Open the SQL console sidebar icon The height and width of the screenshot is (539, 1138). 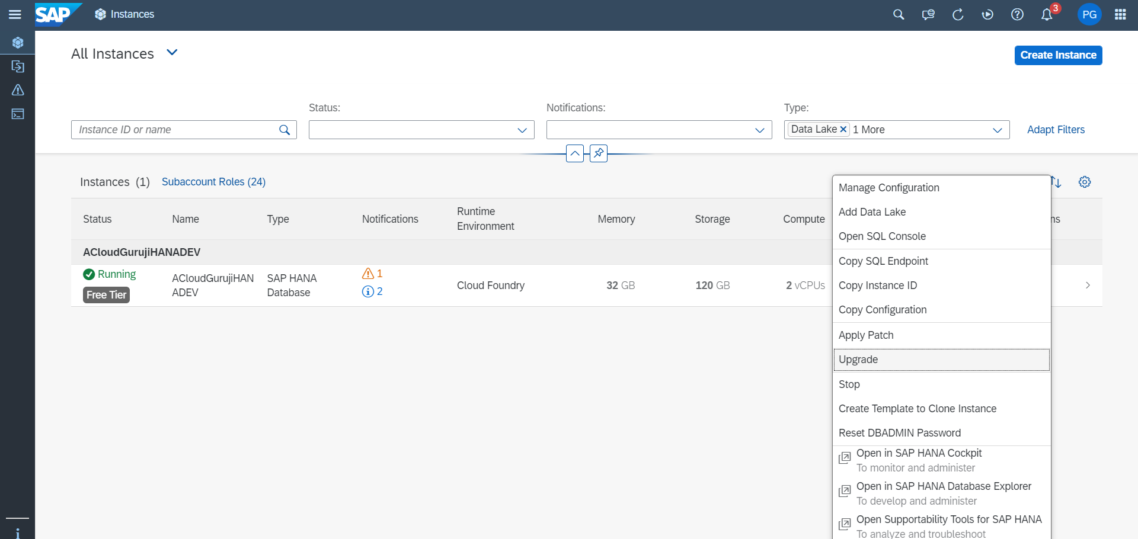coord(18,114)
